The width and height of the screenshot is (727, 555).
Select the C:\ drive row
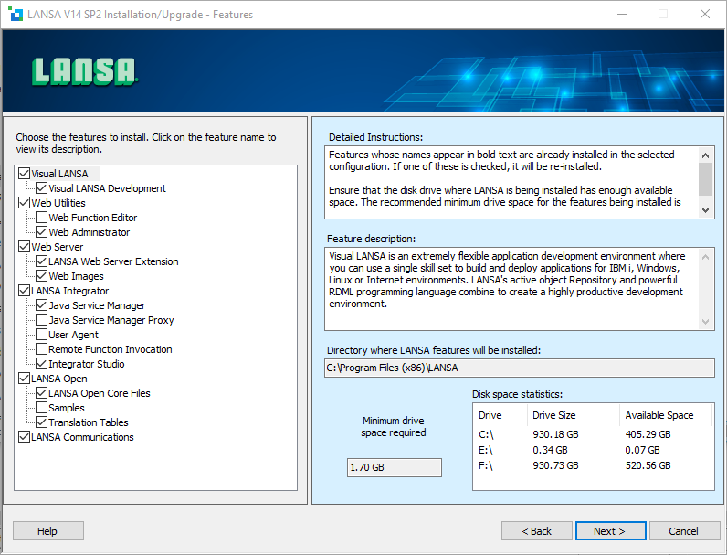(x=593, y=434)
